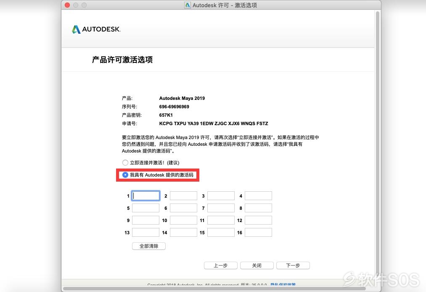Click the "申请号:" label
426x292 pixels.
130,123
